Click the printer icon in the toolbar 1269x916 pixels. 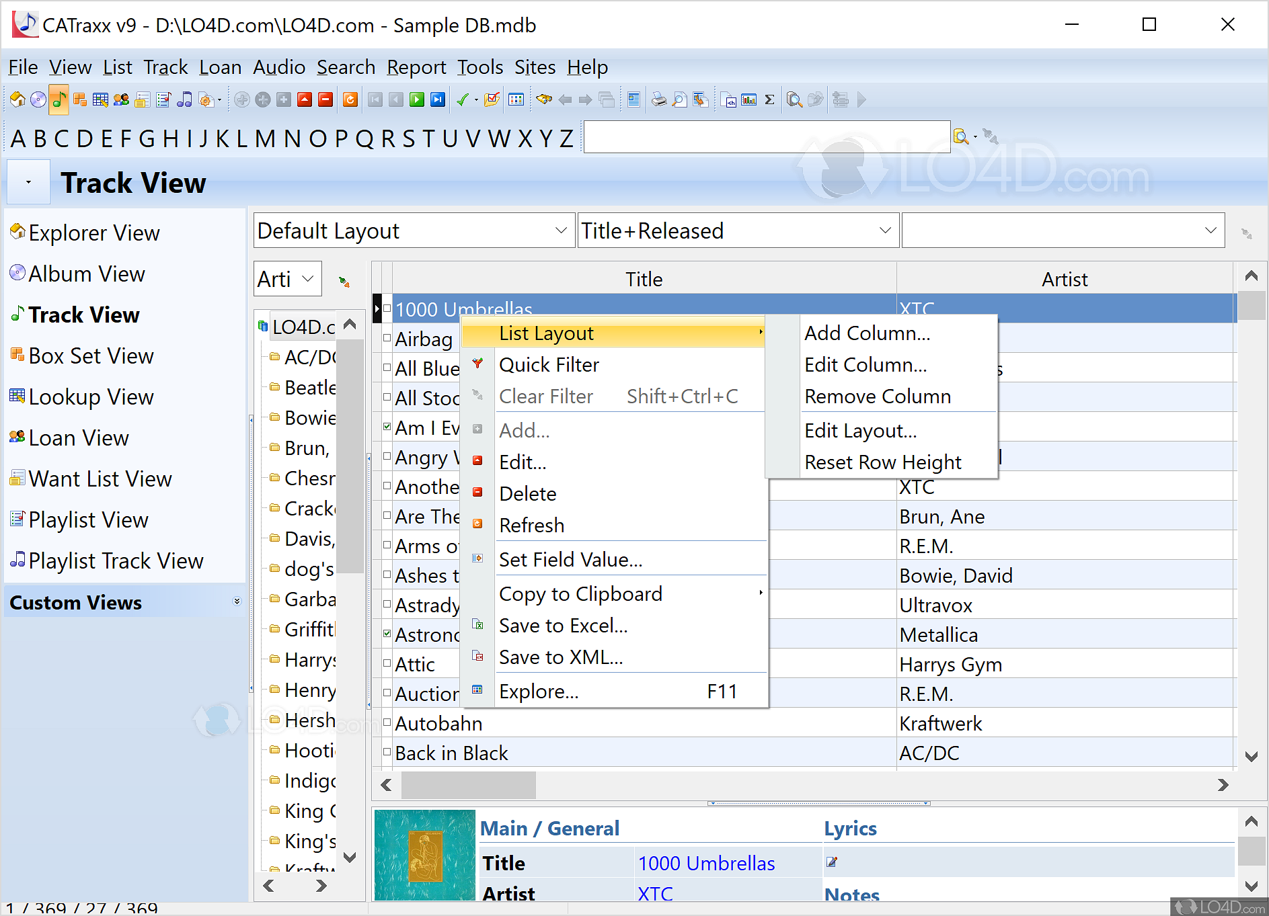point(658,100)
